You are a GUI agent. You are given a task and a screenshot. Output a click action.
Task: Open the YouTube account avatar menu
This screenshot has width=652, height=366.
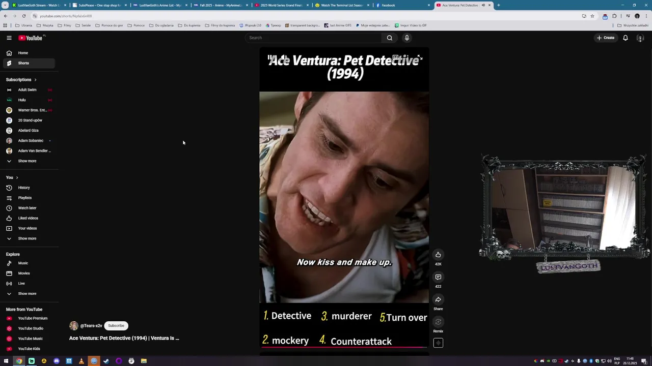pyautogui.click(x=640, y=38)
